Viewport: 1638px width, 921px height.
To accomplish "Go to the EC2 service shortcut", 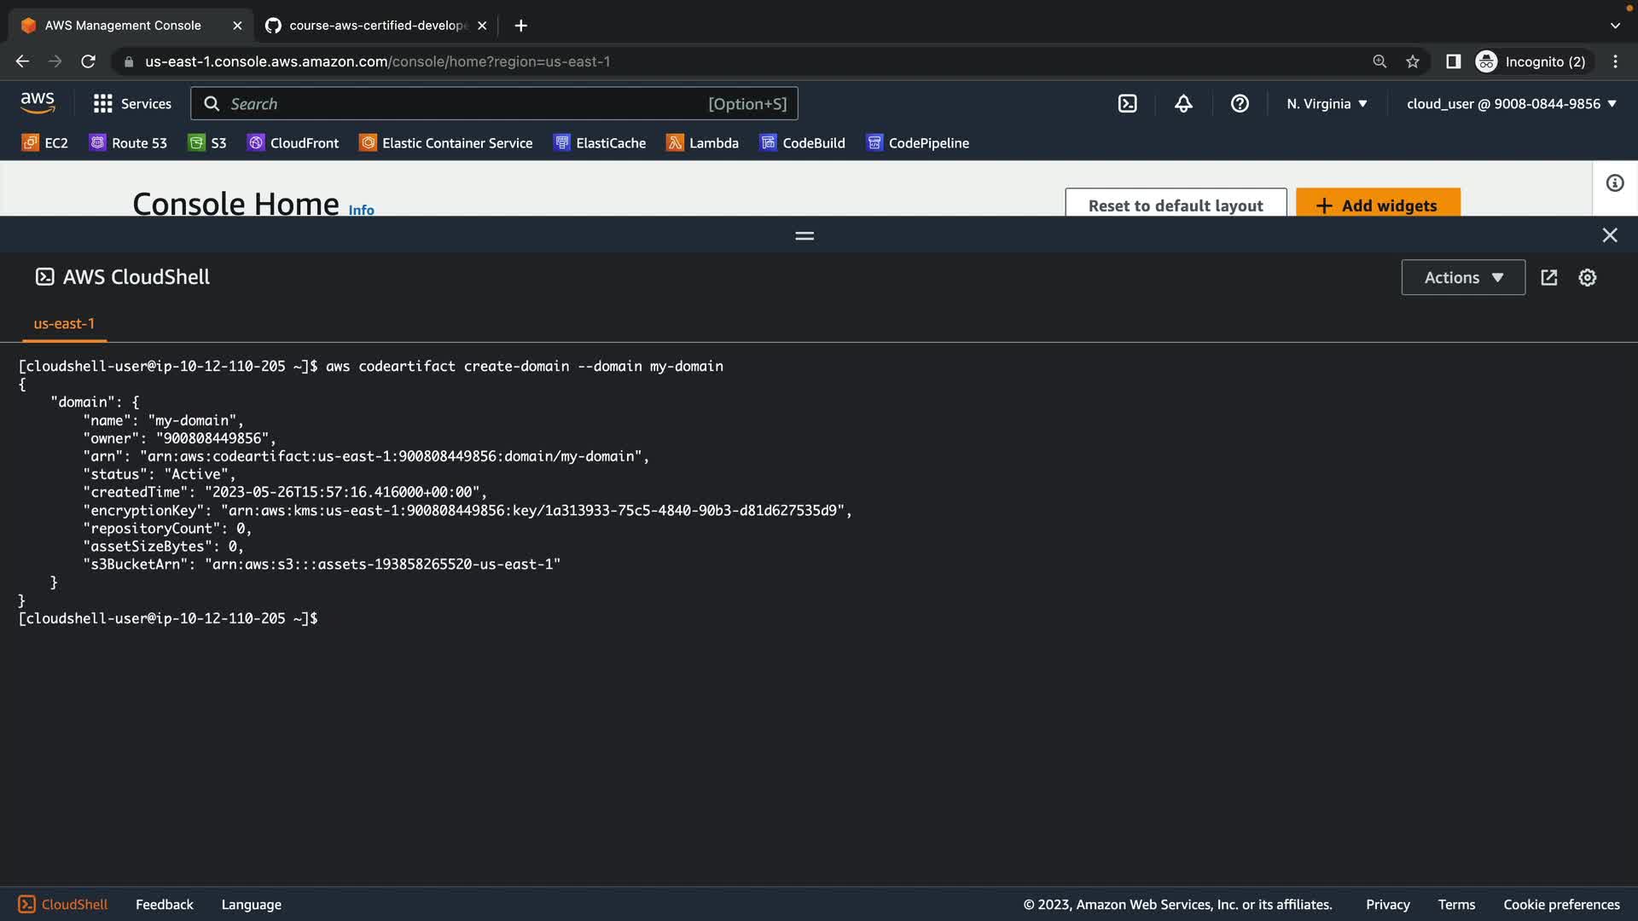I will click(45, 143).
